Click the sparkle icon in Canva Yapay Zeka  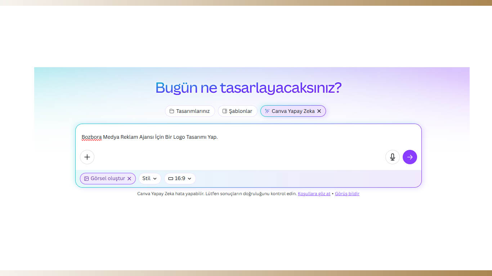pos(267,111)
